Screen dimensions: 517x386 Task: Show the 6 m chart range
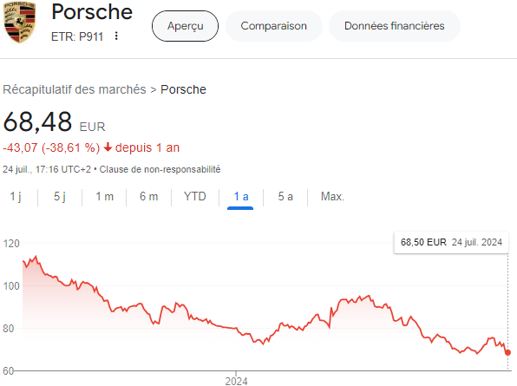click(148, 196)
